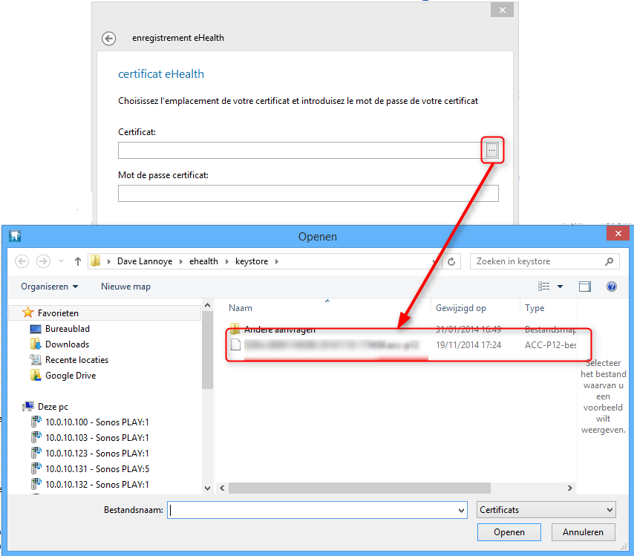634x556 pixels.
Task: Refresh the keystore folder view
Action: pyautogui.click(x=452, y=261)
